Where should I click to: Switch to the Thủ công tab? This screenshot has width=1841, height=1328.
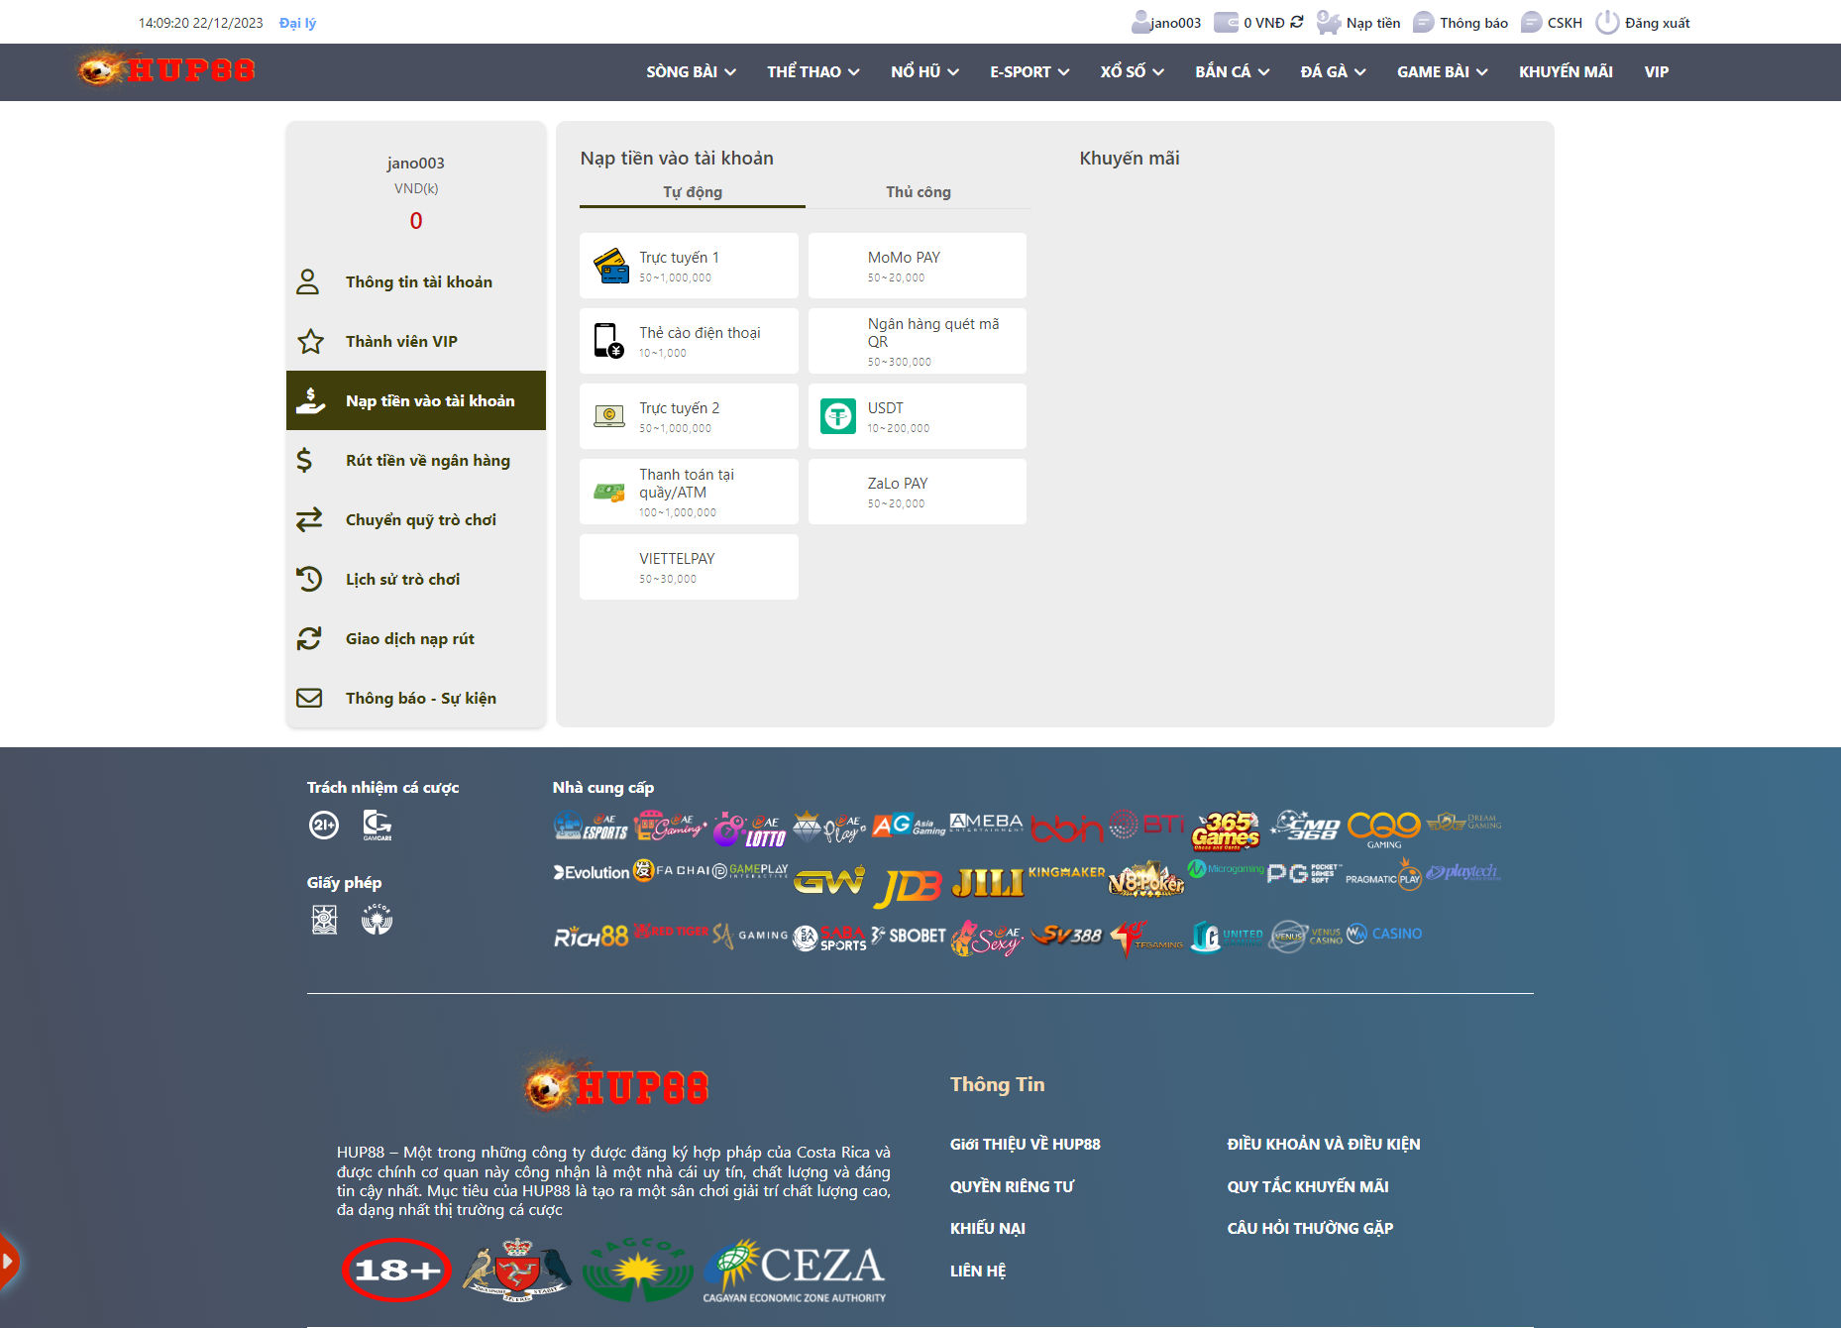point(918,192)
